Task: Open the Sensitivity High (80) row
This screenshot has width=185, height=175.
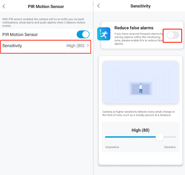Action: [46, 46]
